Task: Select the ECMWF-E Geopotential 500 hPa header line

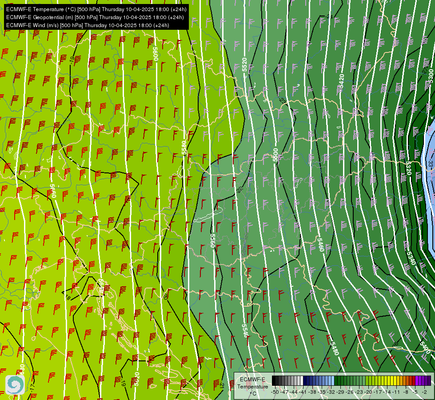Action: tap(95, 17)
